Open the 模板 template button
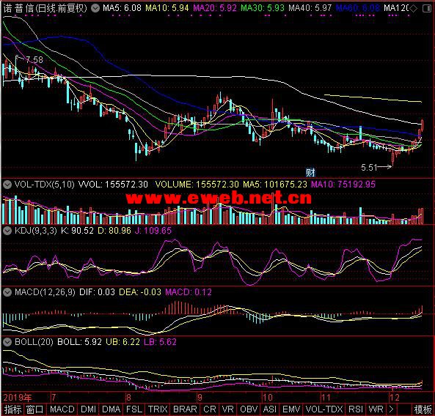This screenshot has width=435, height=416. pos(423,409)
